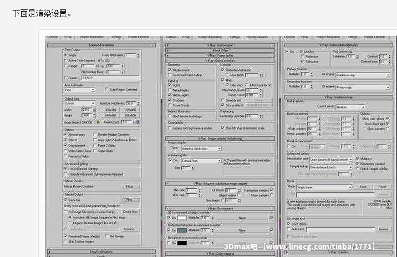
Task: Open the GI Environment skylight color swatch
Action: click(182, 218)
